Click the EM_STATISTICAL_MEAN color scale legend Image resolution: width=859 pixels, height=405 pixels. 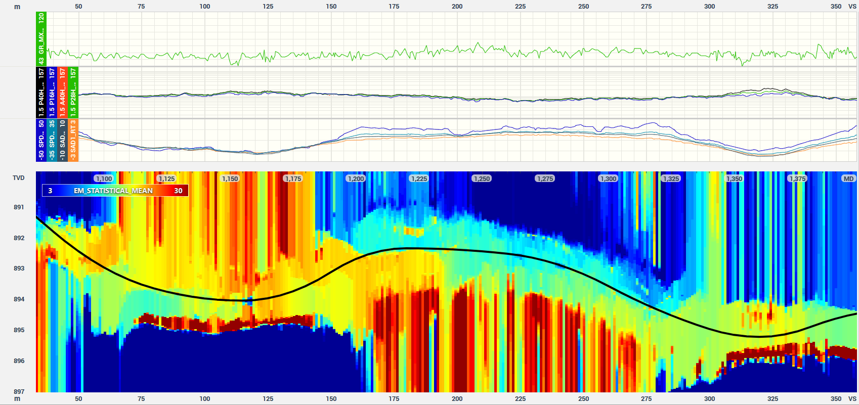point(115,191)
